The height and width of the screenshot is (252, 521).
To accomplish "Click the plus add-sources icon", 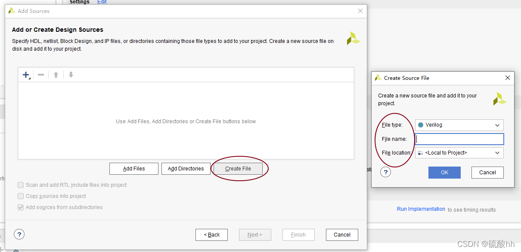I will point(25,75).
